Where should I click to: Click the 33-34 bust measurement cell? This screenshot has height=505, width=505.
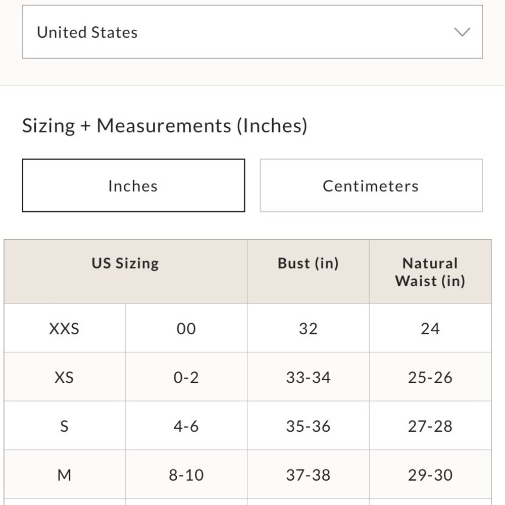pos(308,377)
